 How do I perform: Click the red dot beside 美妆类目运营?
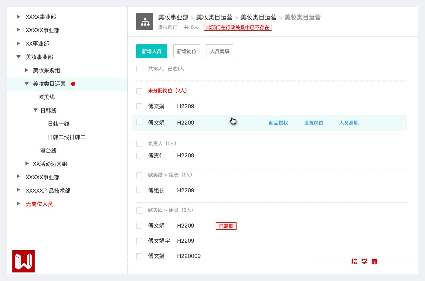click(73, 84)
